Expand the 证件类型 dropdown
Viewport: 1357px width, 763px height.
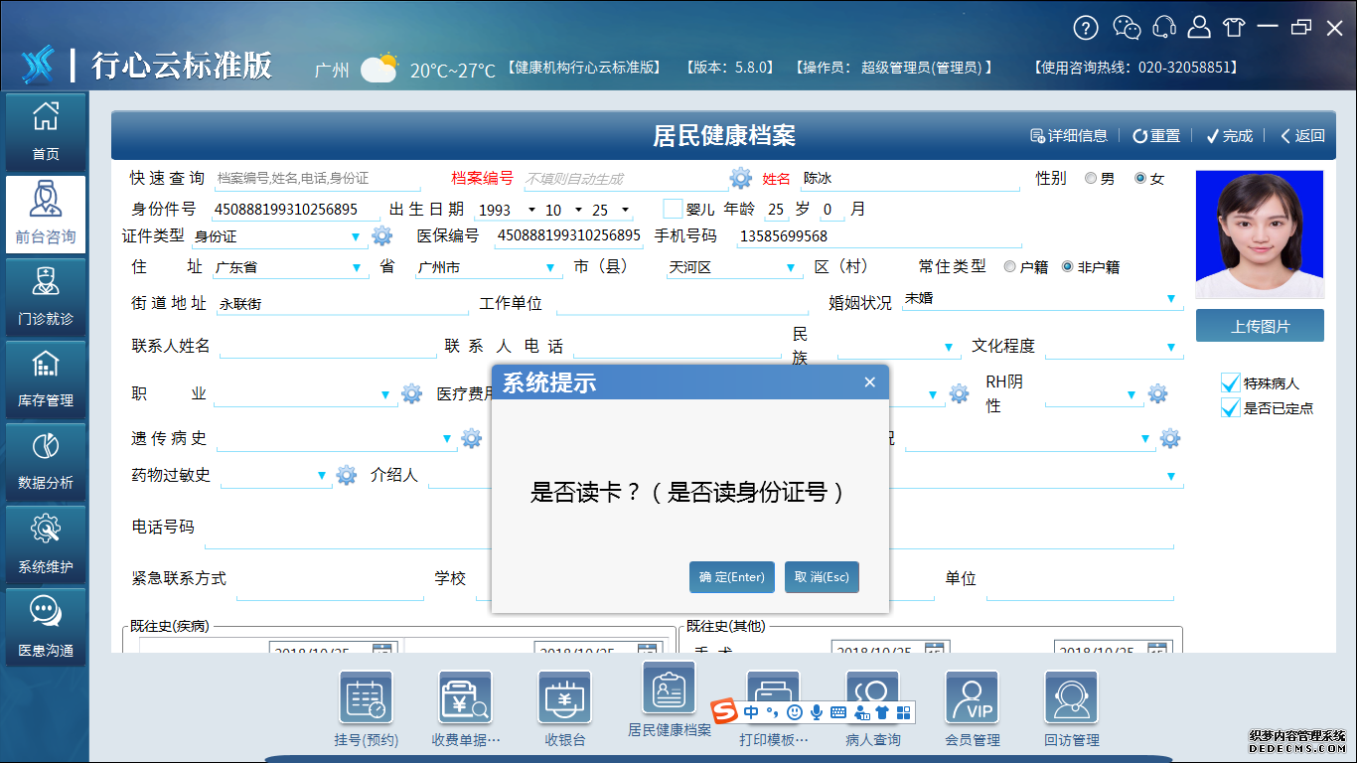pos(356,237)
